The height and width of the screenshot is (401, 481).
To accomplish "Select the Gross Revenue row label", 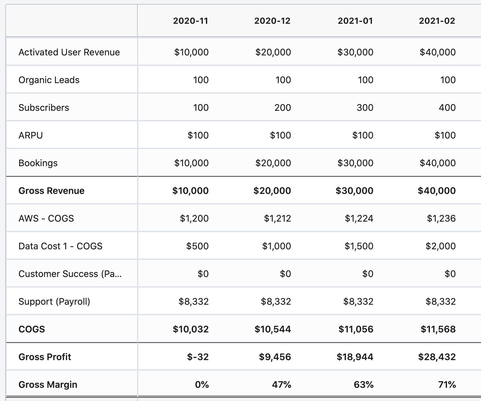I will tap(51, 191).
